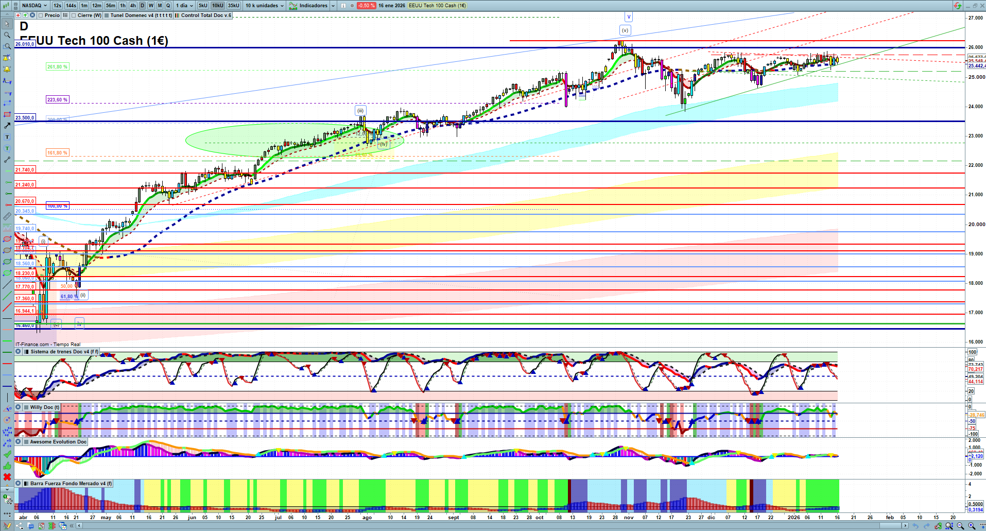Select the black arrow drawing tool
The height and width of the screenshot is (531, 986).
pos(7,126)
